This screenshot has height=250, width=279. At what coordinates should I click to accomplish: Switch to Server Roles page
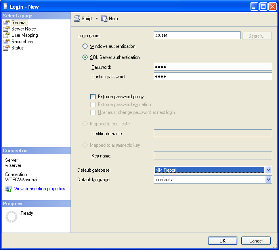24,29
